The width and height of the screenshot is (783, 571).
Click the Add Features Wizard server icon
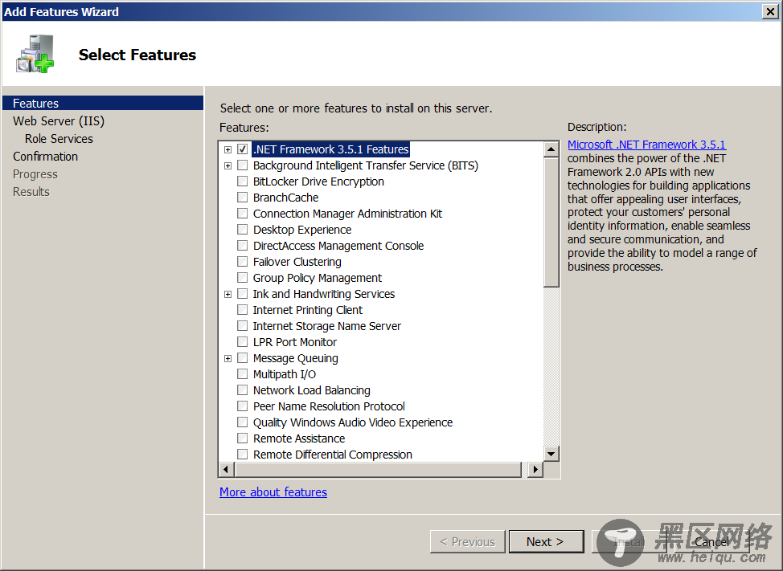coord(35,54)
